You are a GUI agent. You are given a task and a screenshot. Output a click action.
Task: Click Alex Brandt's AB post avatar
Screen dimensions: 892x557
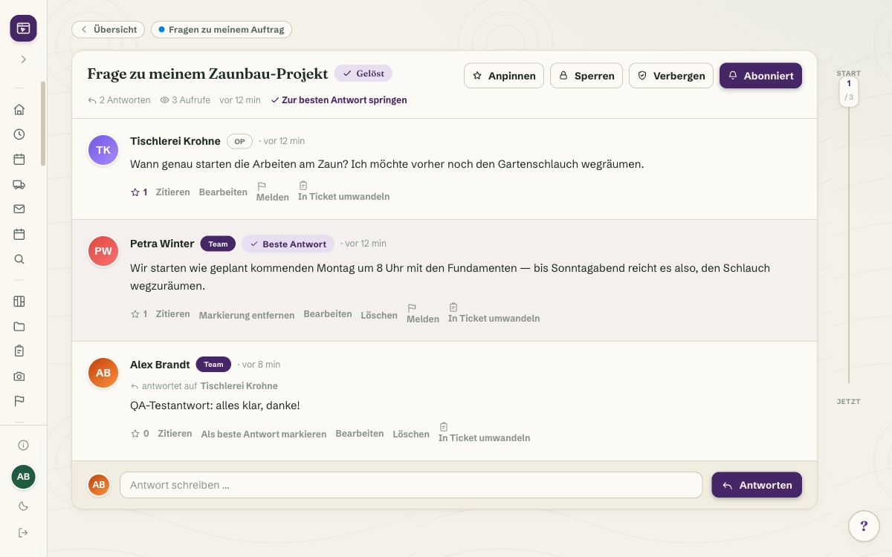point(103,373)
